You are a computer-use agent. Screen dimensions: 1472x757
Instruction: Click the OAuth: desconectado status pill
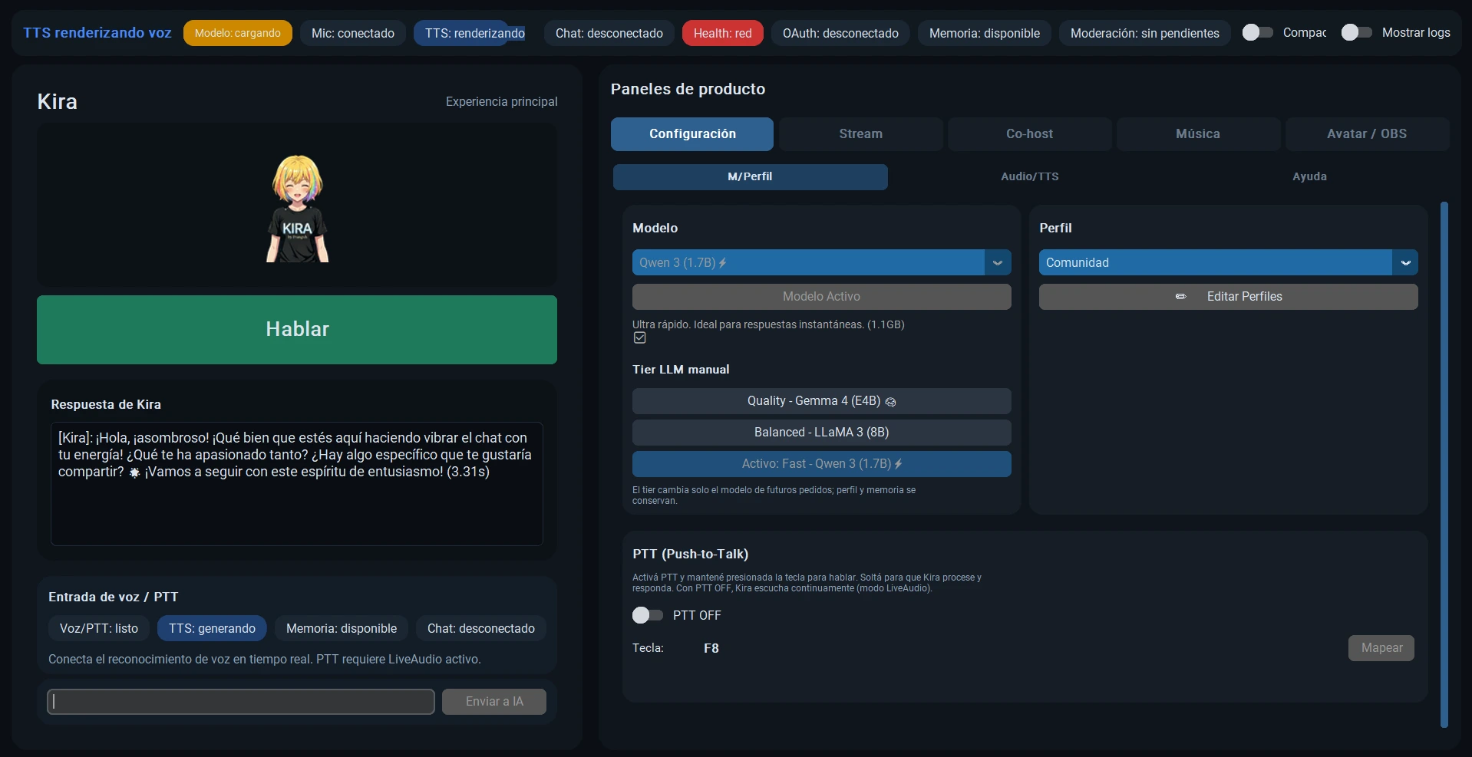coord(840,33)
